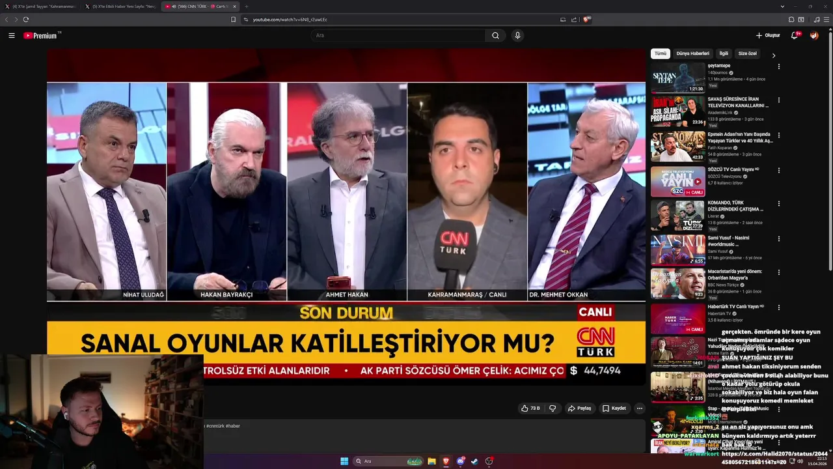Open the YouTube hamburger guide menu
This screenshot has height=469, width=833.
[x=12, y=35]
